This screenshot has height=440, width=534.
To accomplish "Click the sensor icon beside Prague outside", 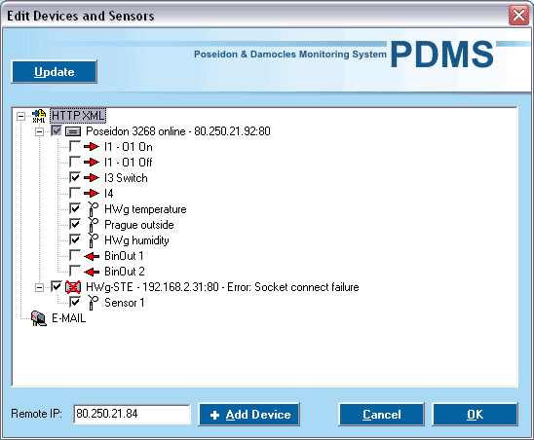I will 93,225.
